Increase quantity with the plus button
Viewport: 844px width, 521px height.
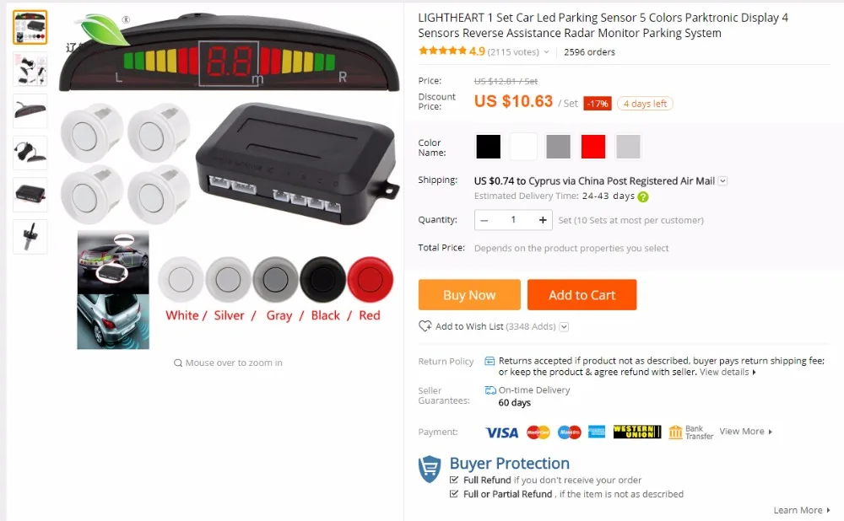coord(543,220)
